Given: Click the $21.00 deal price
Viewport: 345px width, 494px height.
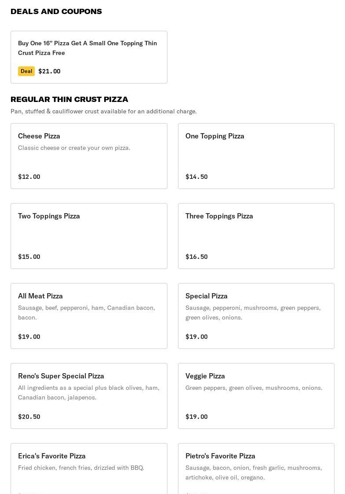Looking at the screenshot, I should pos(49,71).
